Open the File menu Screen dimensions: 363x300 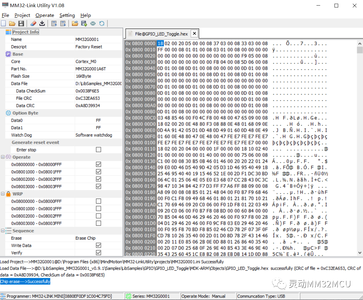[x=5, y=15]
